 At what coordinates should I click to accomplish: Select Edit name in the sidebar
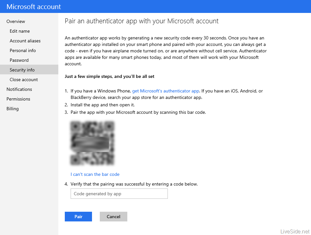[20, 31]
